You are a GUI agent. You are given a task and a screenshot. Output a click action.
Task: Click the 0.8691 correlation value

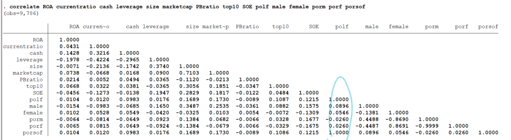[398, 126]
